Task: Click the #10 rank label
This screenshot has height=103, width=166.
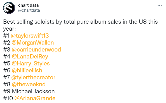Action: tap(8, 98)
